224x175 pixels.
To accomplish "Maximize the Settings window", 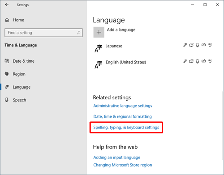I will 205,4.
